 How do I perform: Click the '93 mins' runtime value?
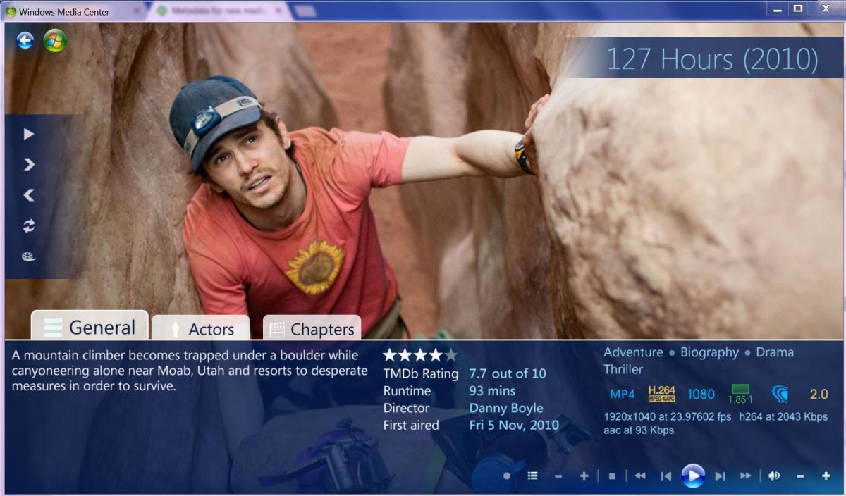click(492, 391)
